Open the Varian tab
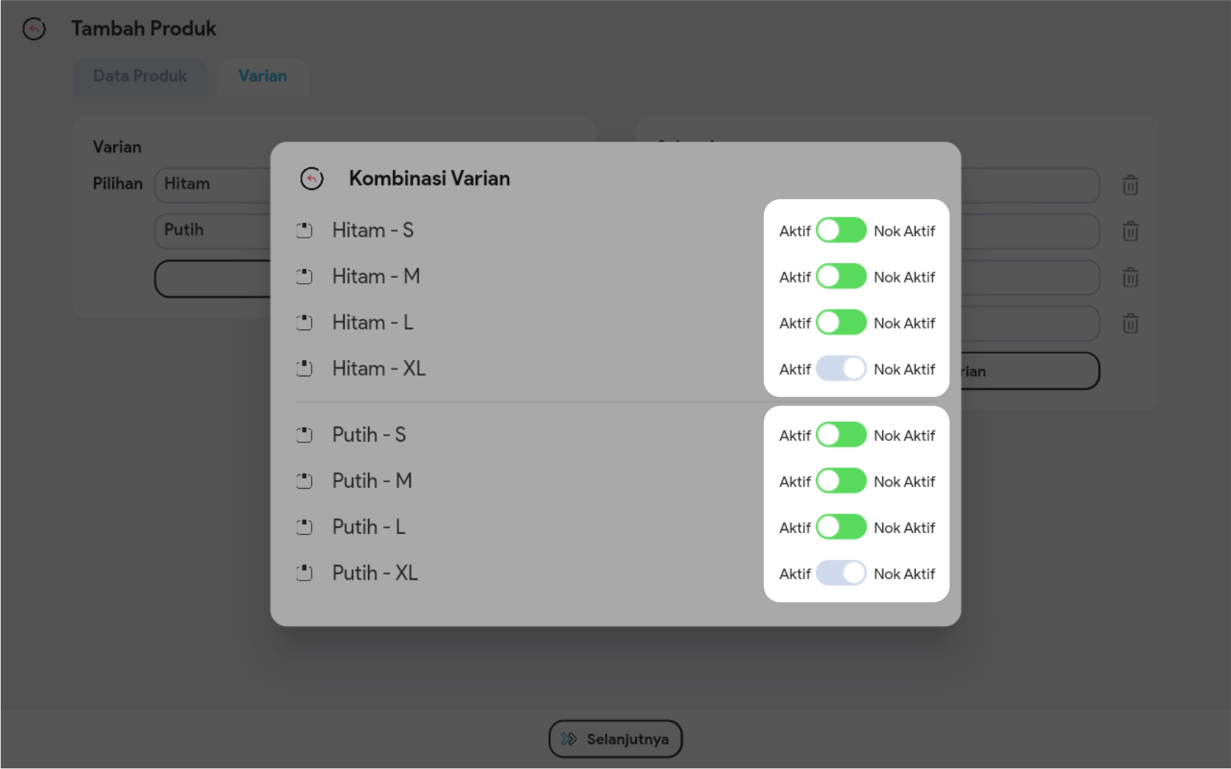 tap(263, 76)
